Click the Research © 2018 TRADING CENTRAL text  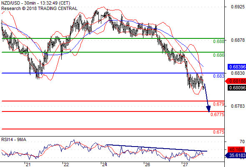click(x=39, y=8)
